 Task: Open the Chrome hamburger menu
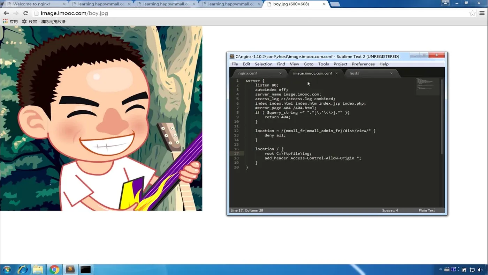pos(482,13)
